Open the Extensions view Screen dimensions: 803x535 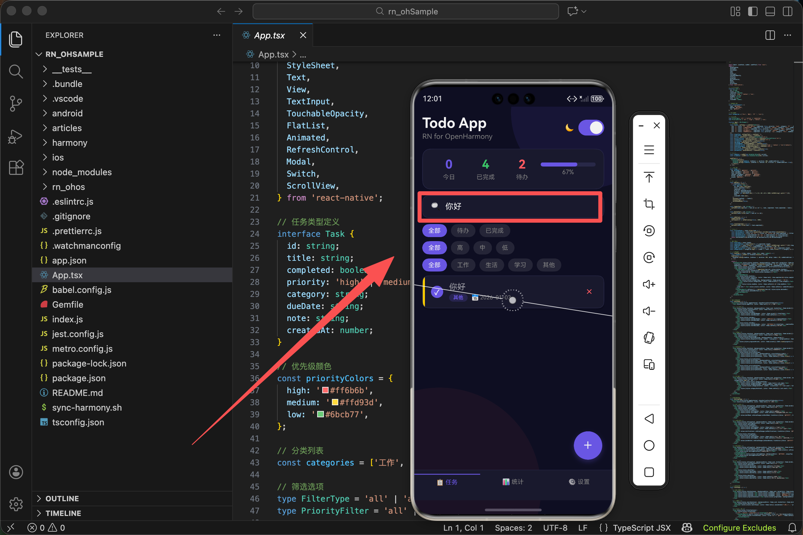[16, 168]
